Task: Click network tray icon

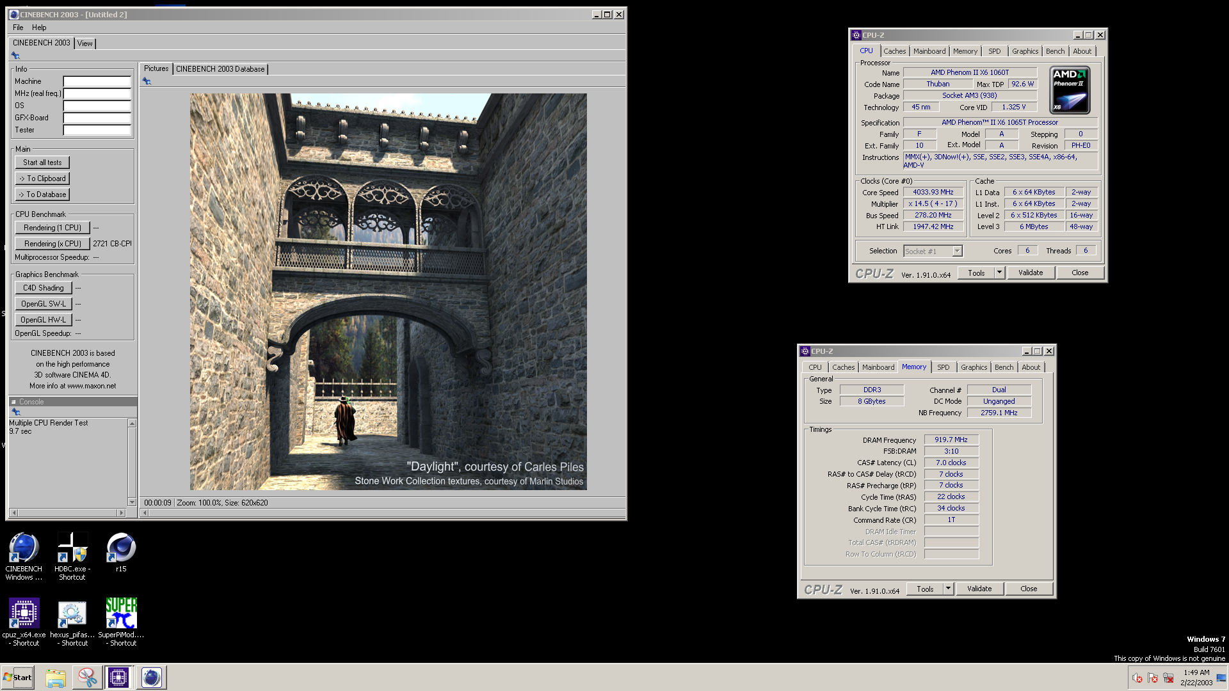Action: [1168, 678]
